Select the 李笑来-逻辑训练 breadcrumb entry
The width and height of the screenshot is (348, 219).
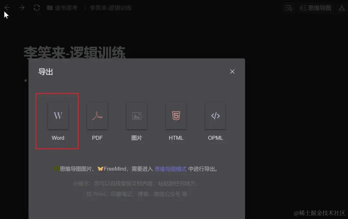(111, 8)
